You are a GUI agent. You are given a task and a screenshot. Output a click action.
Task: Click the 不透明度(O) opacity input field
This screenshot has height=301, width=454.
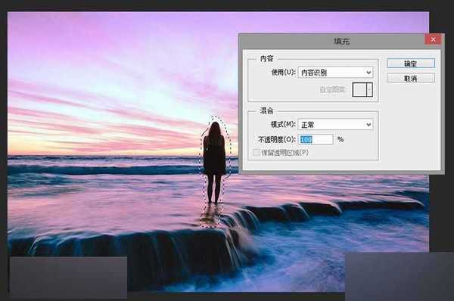(x=316, y=139)
